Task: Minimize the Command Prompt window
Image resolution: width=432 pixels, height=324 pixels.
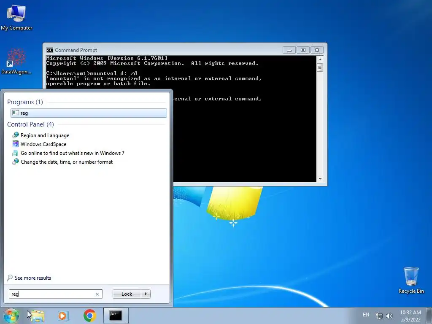Action: tap(289, 50)
